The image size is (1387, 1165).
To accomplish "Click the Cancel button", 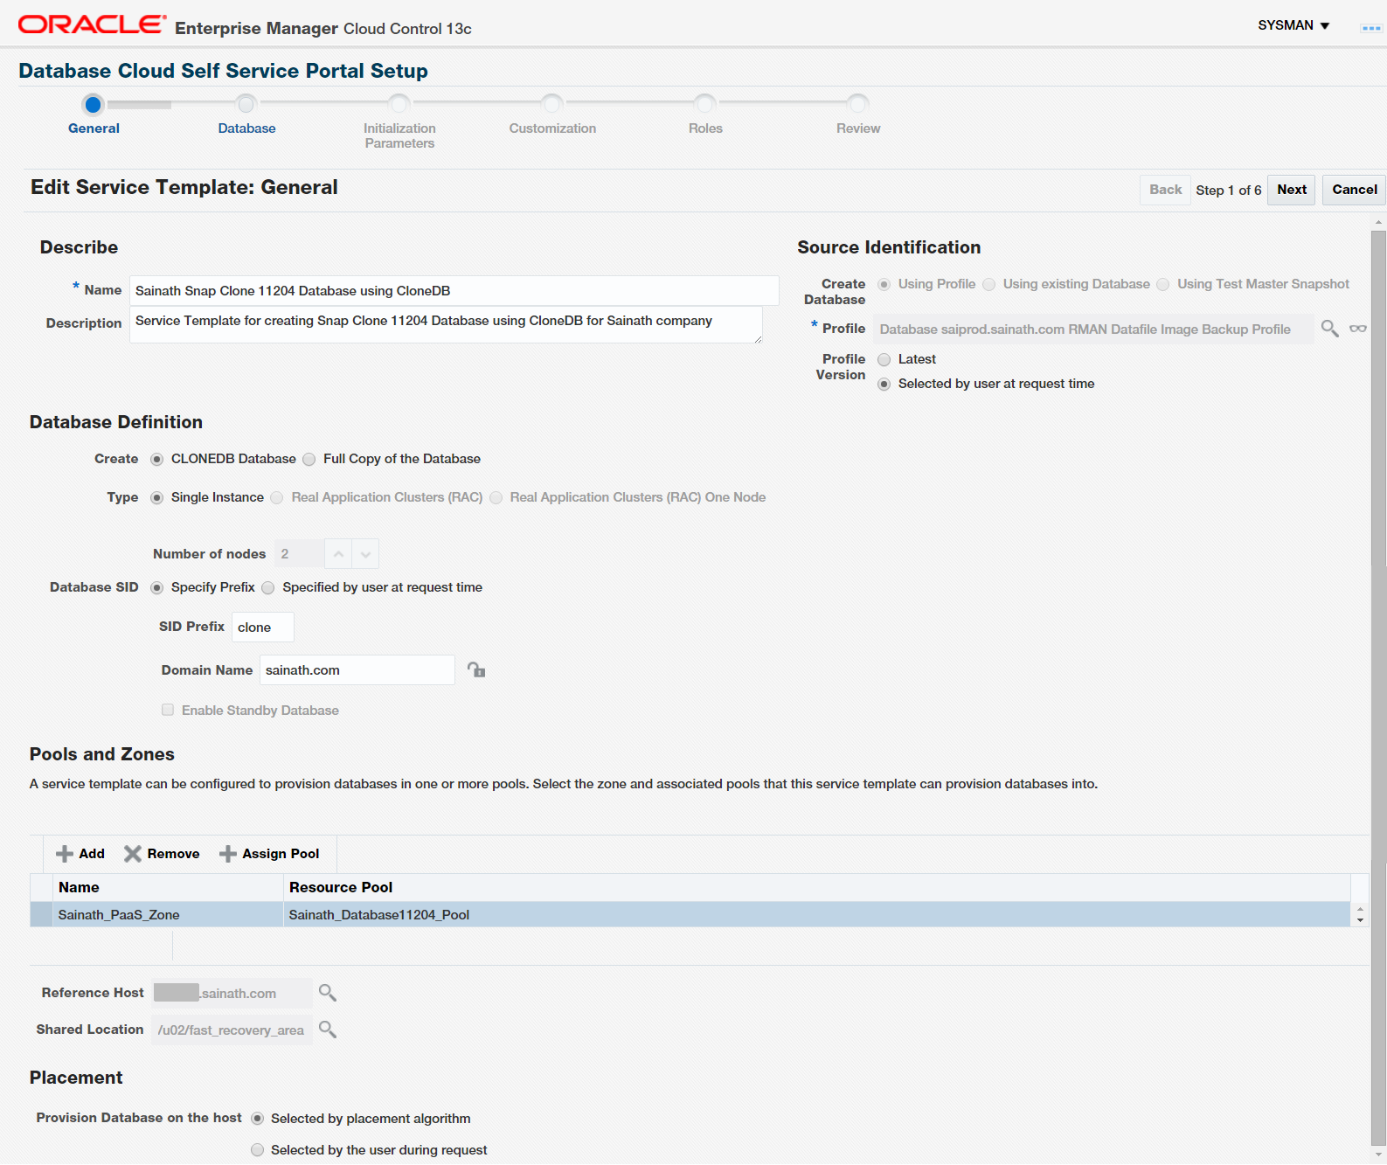I will [x=1354, y=190].
